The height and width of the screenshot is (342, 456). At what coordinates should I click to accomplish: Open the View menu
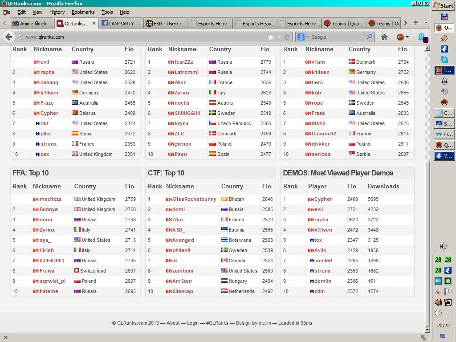[37, 12]
